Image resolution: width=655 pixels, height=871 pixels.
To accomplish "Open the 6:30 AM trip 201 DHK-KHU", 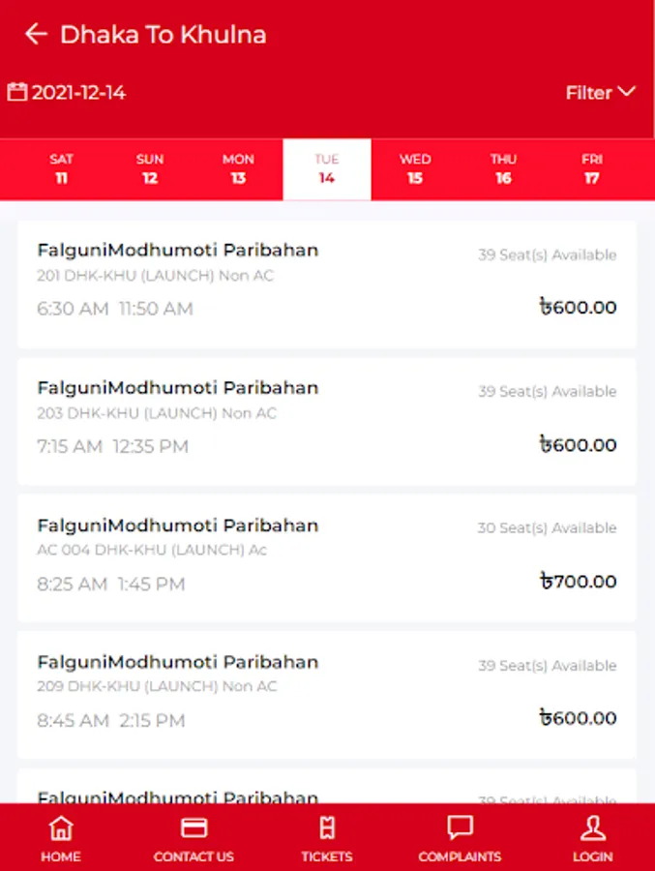I will 327,285.
